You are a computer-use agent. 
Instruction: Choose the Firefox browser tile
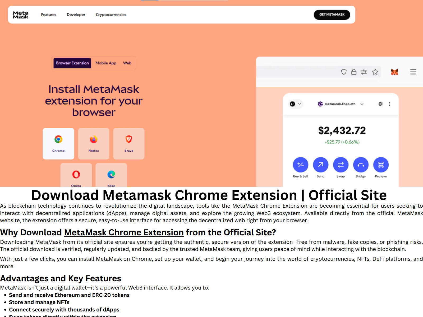click(x=94, y=144)
